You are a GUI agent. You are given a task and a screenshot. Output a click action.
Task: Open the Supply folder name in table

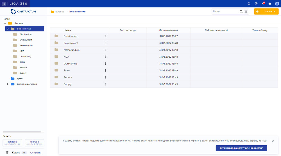coord(67,84)
